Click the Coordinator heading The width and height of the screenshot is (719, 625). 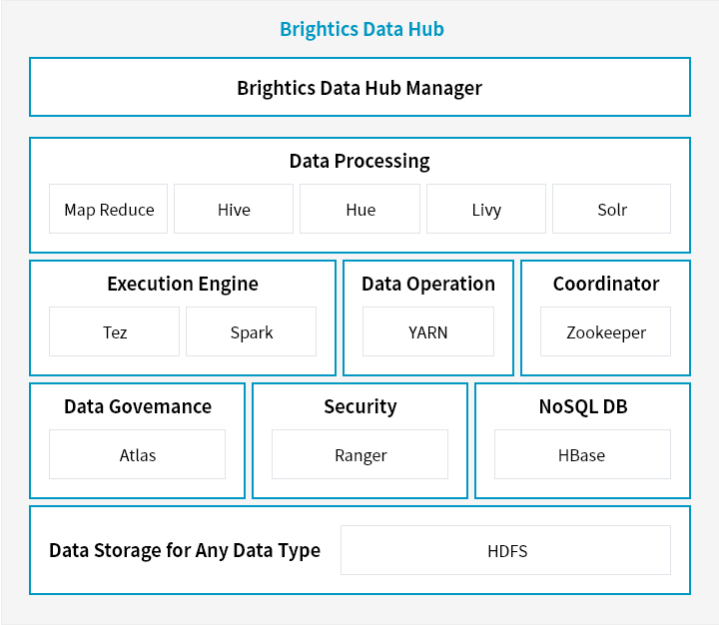[x=606, y=284]
